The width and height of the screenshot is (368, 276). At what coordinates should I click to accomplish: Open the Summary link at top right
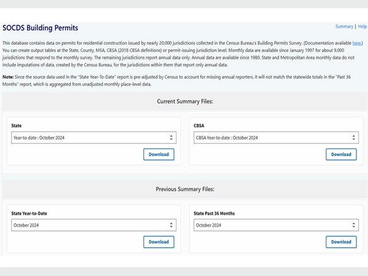pos(344,26)
